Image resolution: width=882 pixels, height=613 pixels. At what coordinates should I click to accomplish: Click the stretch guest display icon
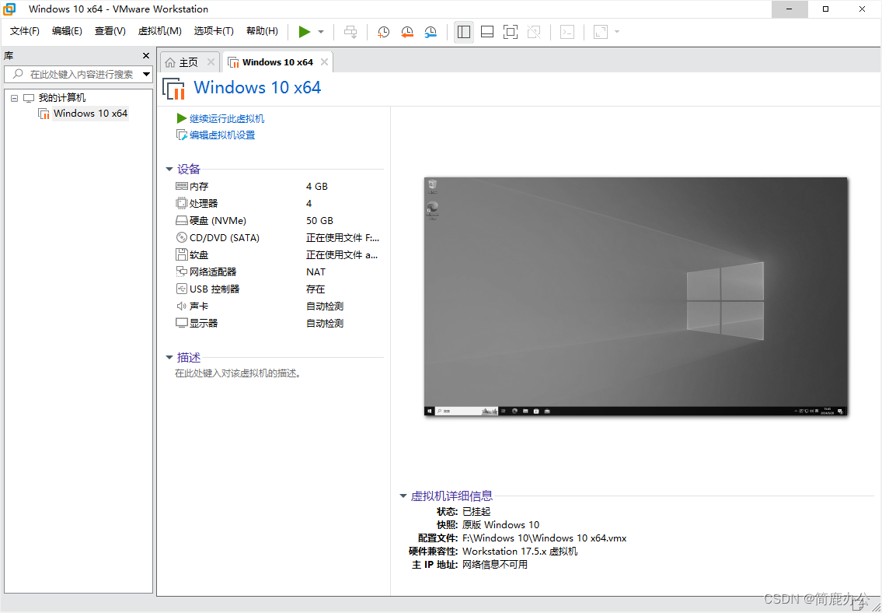point(601,32)
